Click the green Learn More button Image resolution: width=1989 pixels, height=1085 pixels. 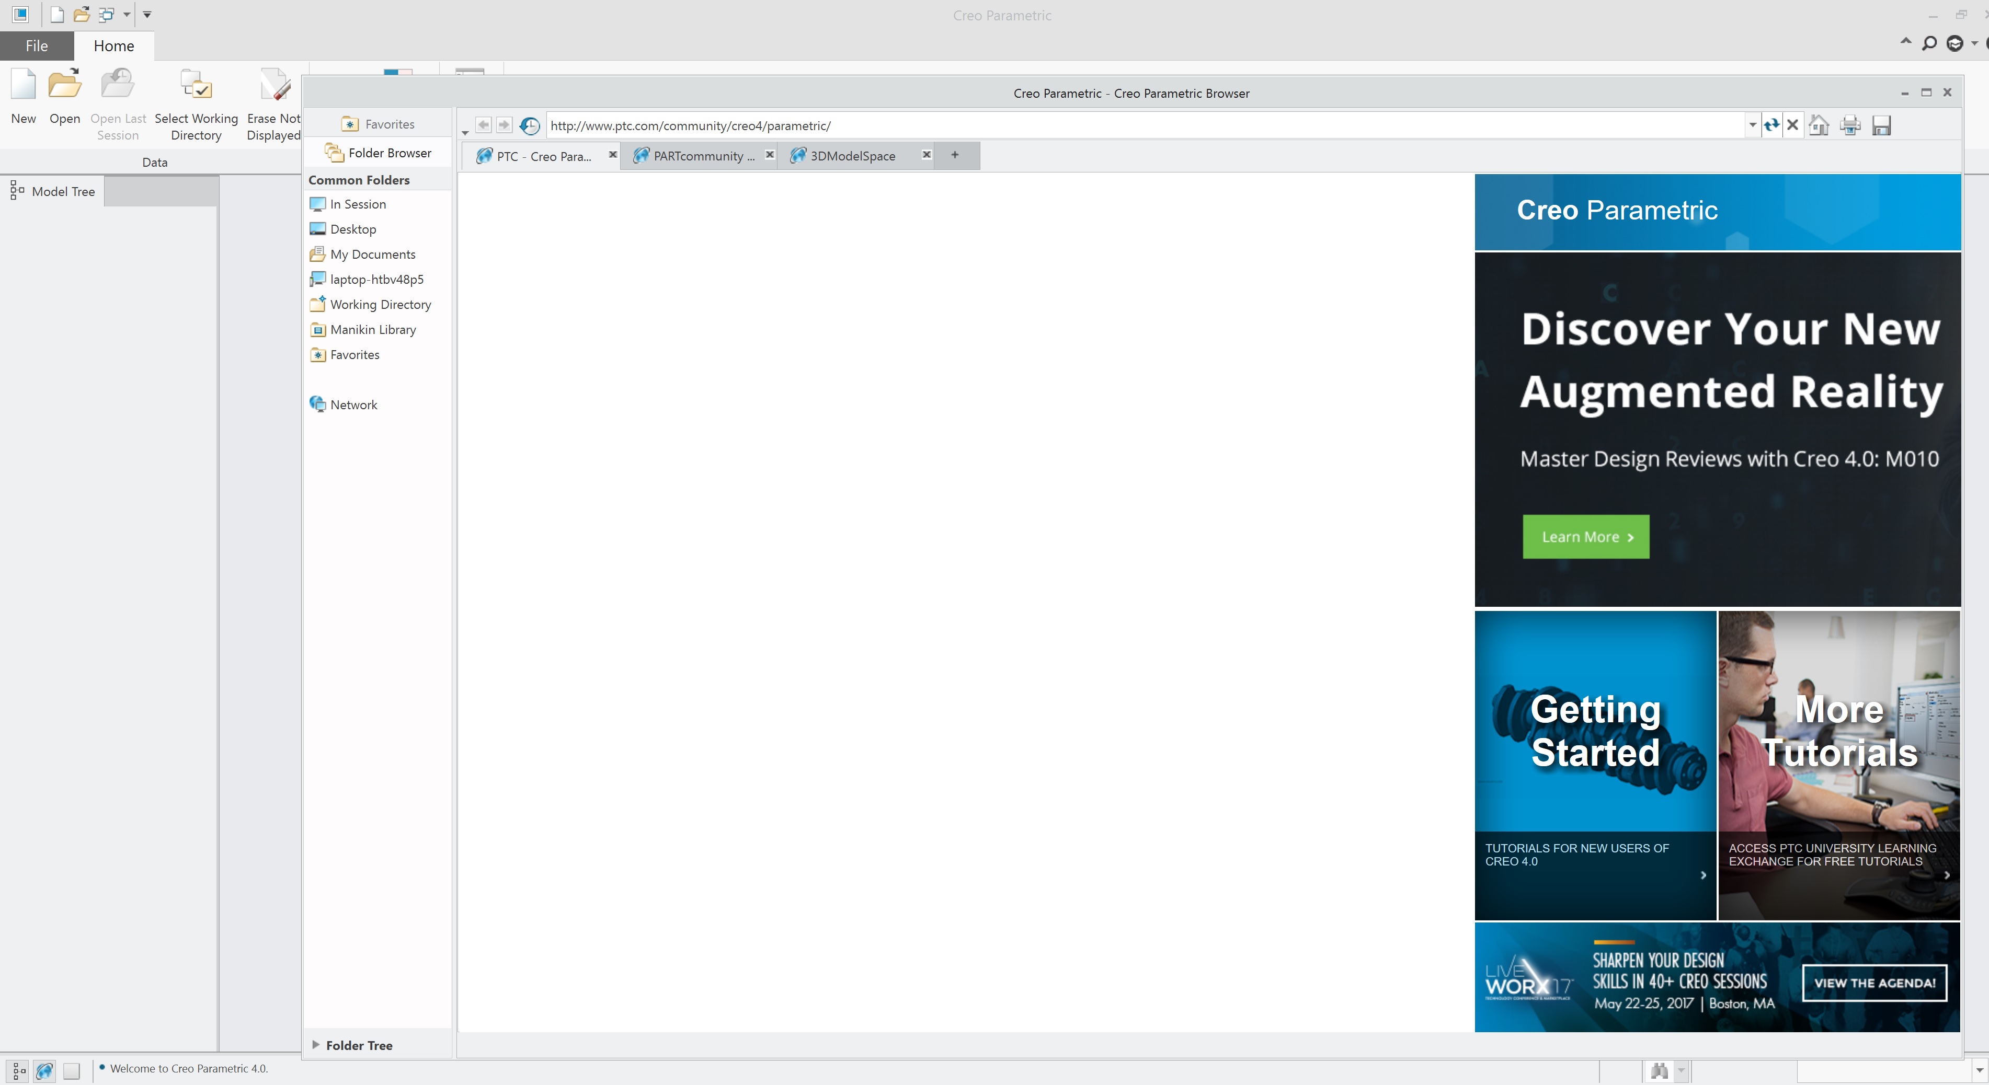click(1585, 537)
